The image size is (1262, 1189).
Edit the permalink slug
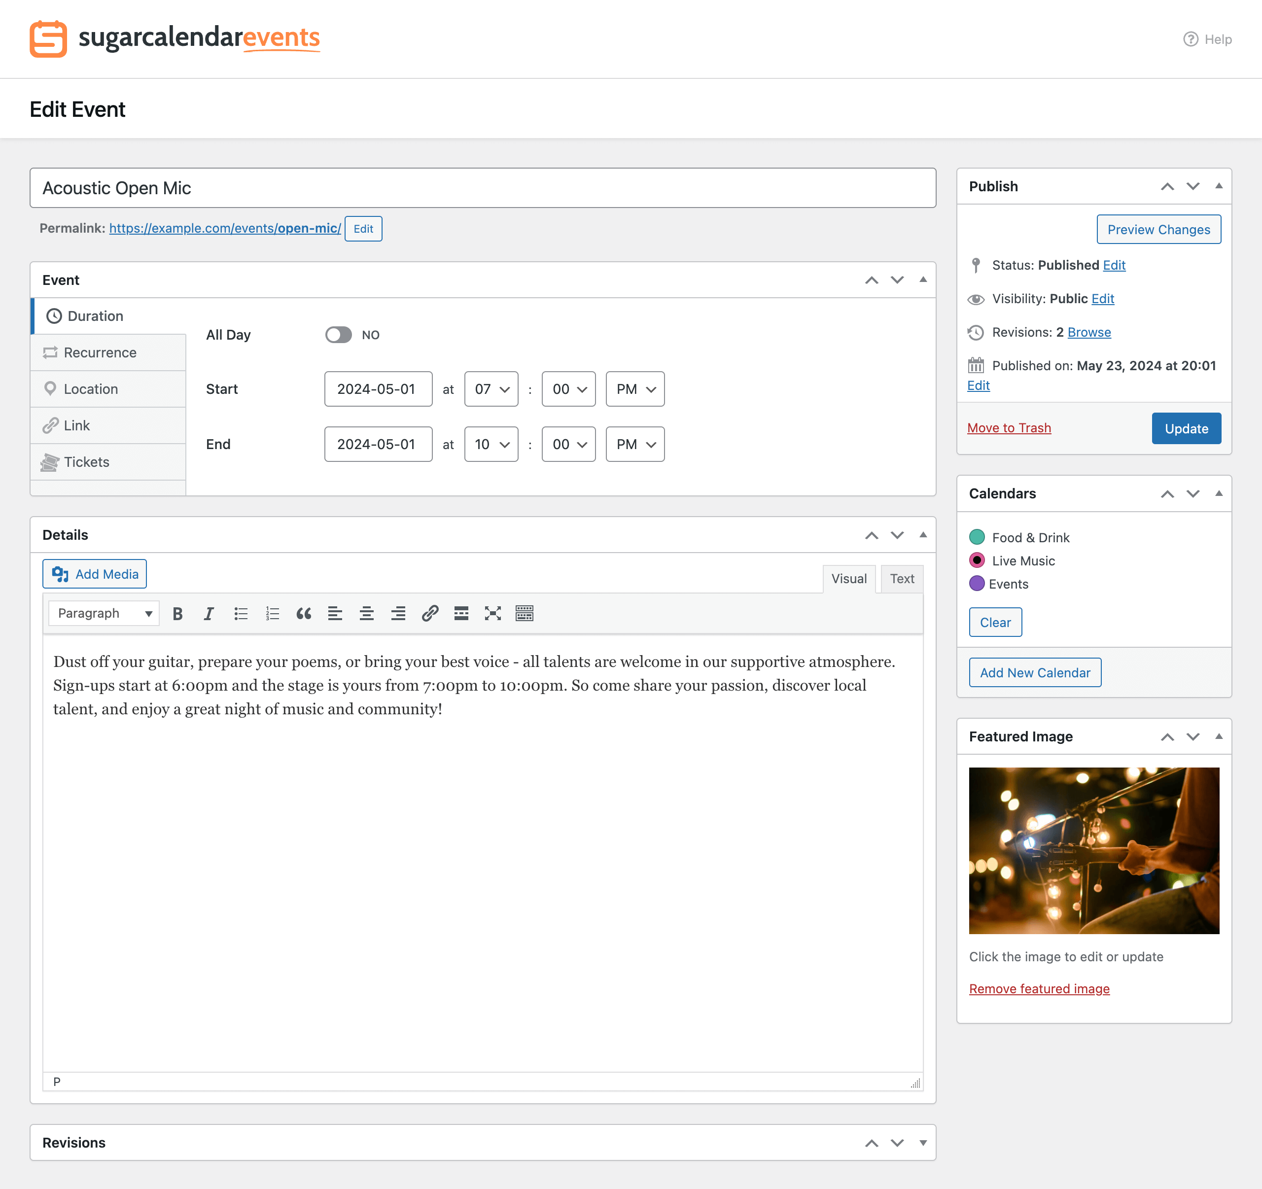tap(364, 229)
